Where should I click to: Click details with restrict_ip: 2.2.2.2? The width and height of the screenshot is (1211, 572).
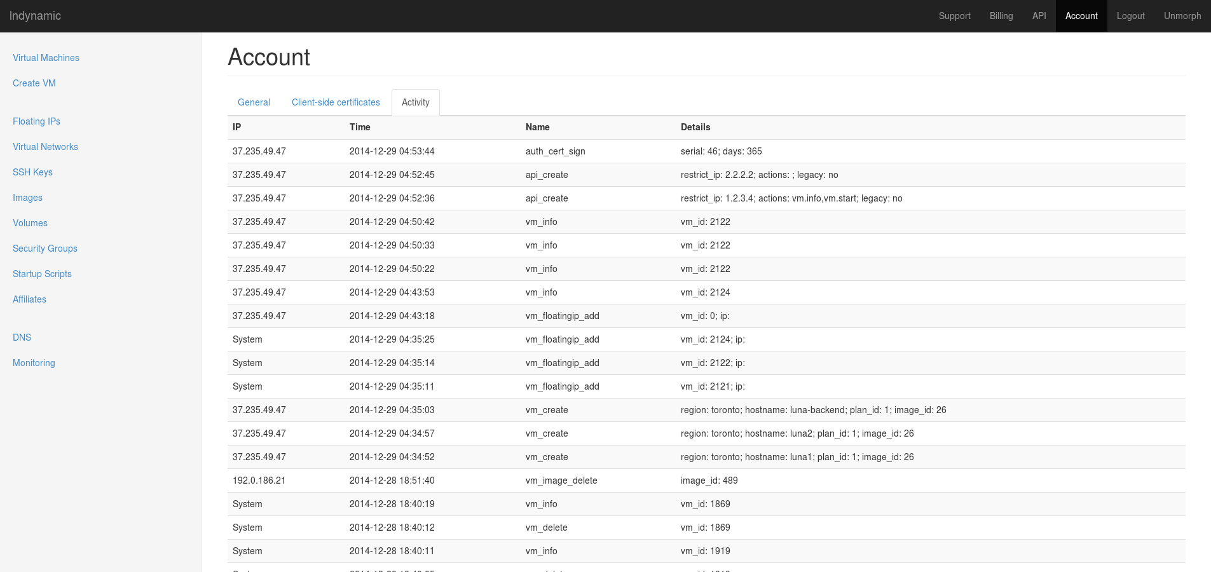coord(759,175)
